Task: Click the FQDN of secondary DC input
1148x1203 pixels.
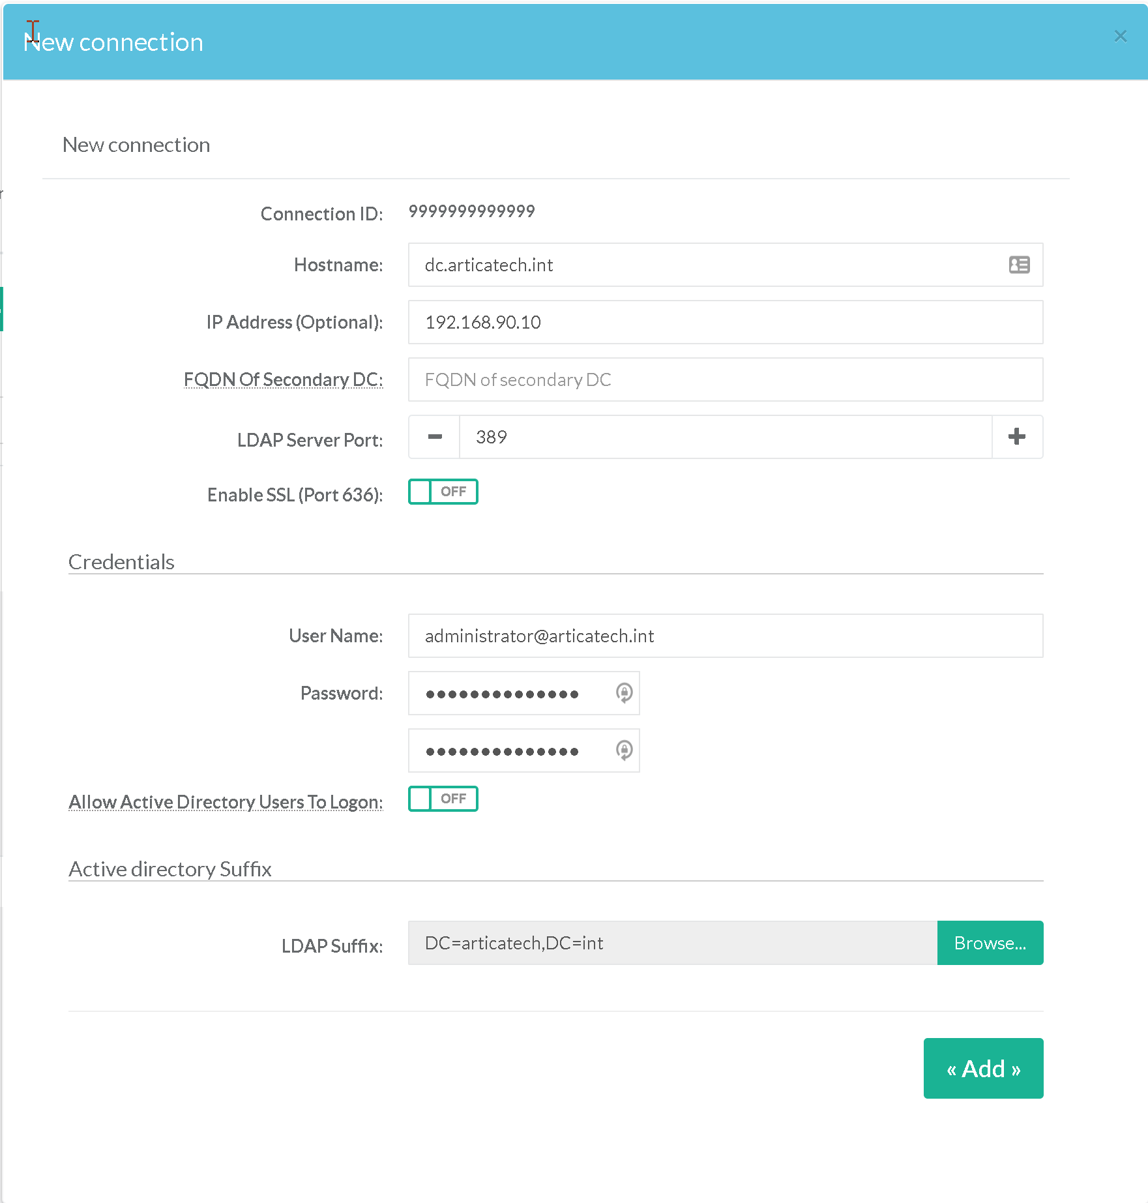Action: [725, 379]
